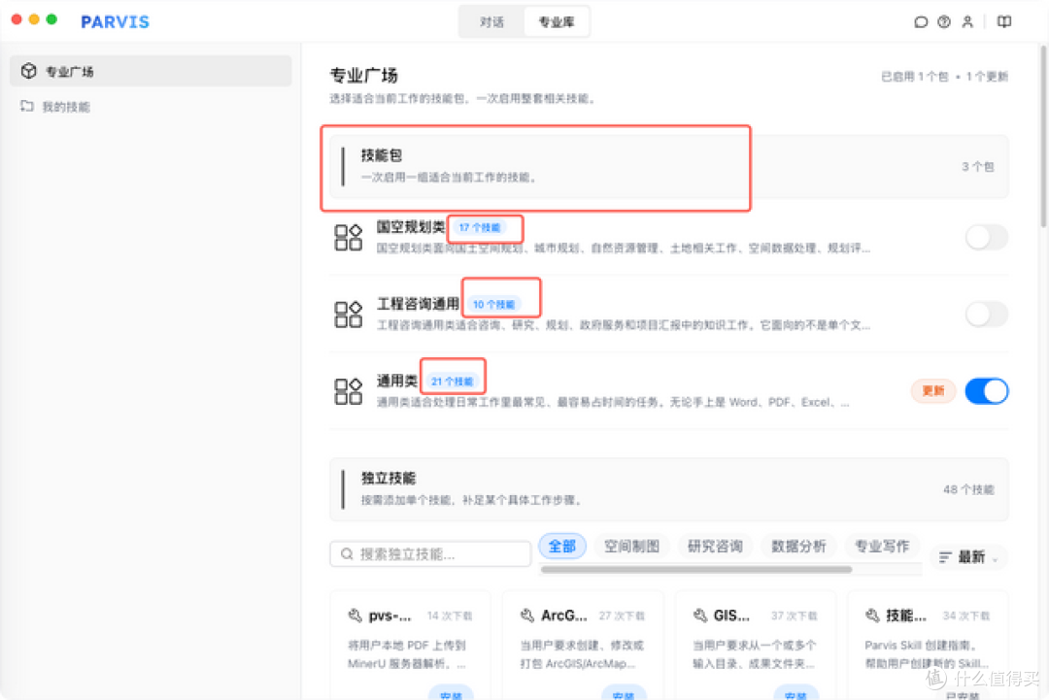This screenshot has width=1049, height=700.
Task: Click the 34 次下载 count on 技能... card
Action: (x=966, y=616)
